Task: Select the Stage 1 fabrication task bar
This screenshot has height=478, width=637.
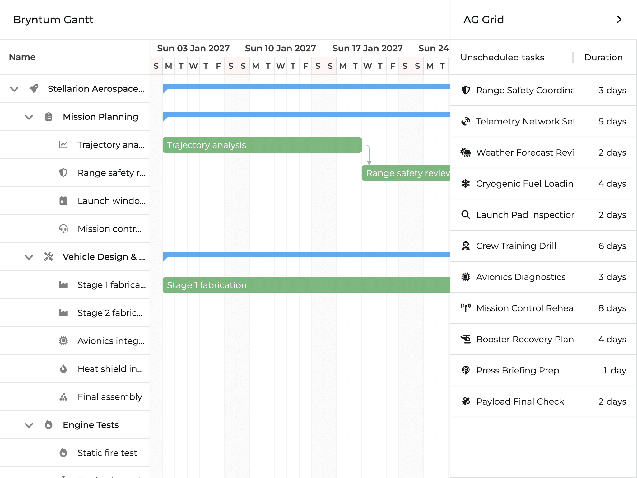Action: click(306, 285)
